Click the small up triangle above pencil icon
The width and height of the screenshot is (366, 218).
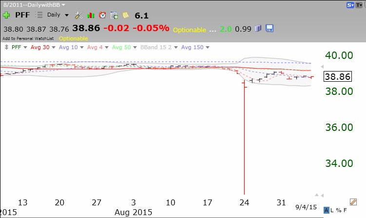pyautogui.click(x=317, y=195)
